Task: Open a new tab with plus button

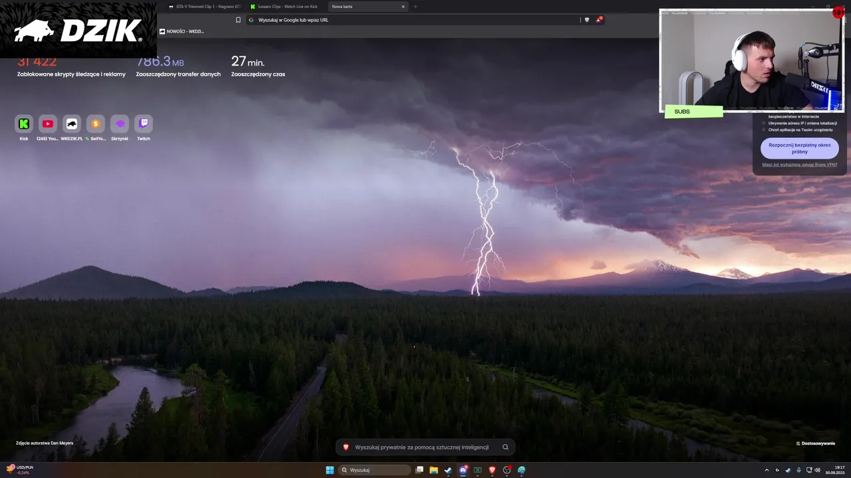Action: 416,7
